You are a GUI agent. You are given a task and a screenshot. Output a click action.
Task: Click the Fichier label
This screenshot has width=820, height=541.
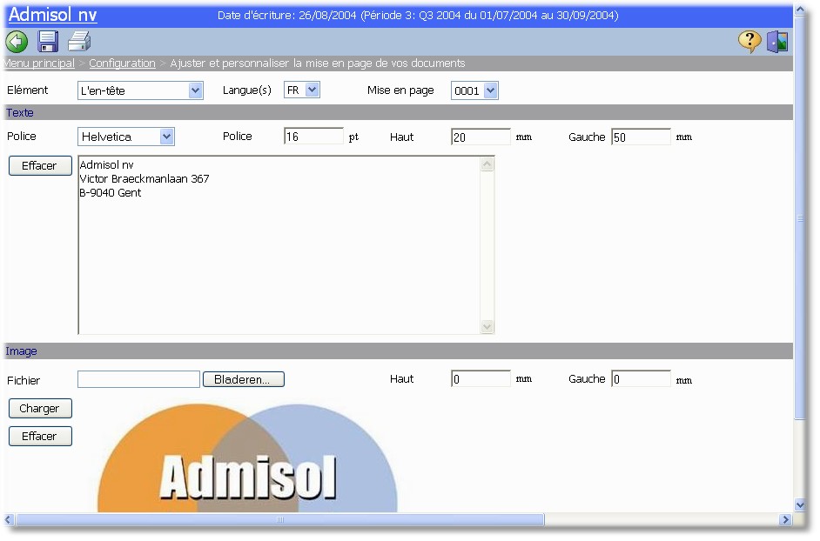(24, 381)
